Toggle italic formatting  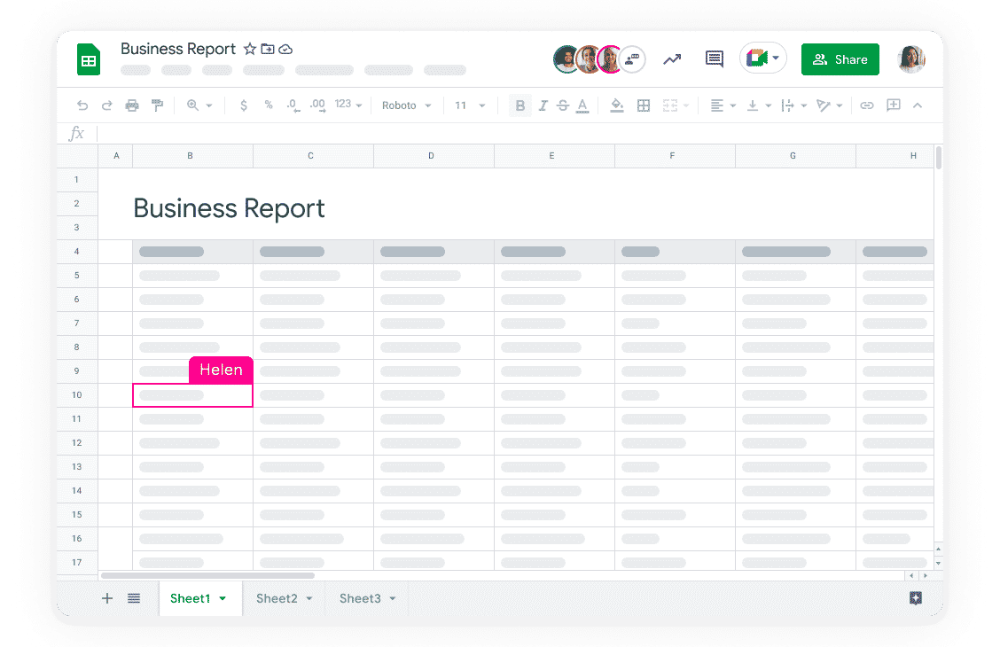pos(543,105)
